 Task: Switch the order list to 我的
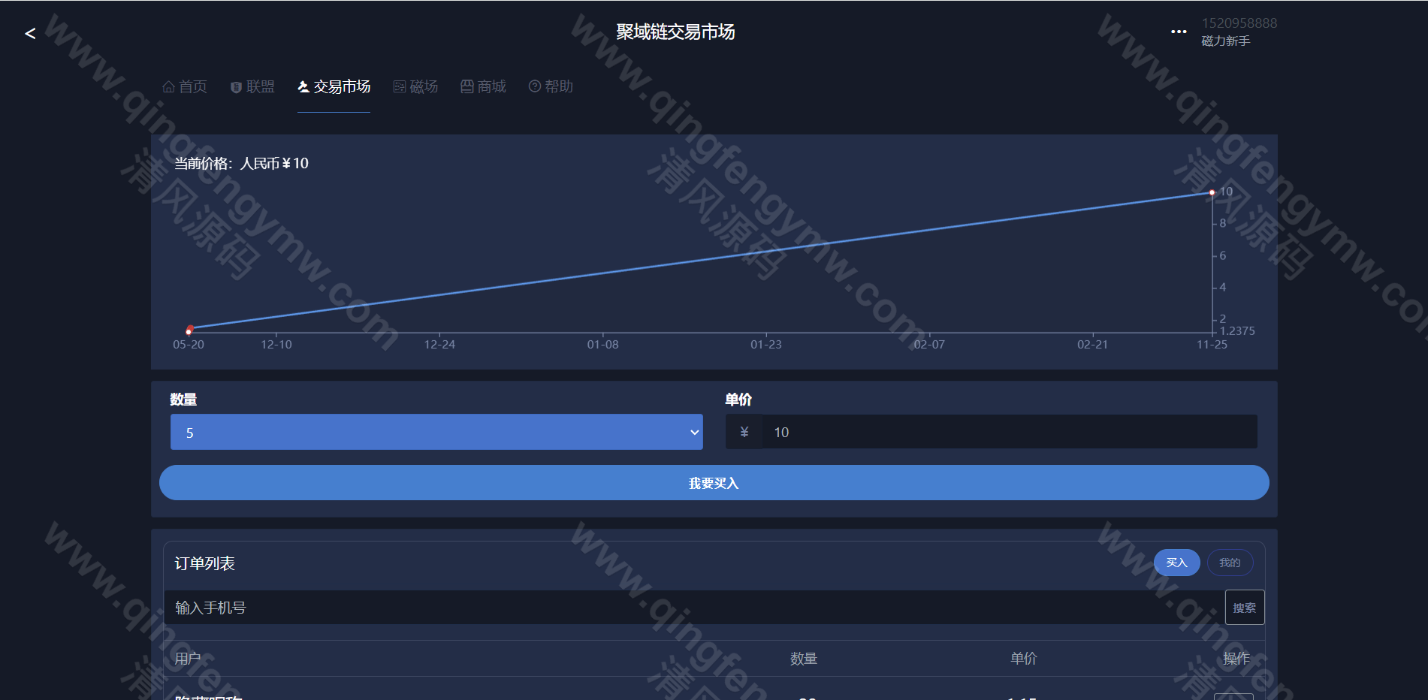pyautogui.click(x=1229, y=563)
